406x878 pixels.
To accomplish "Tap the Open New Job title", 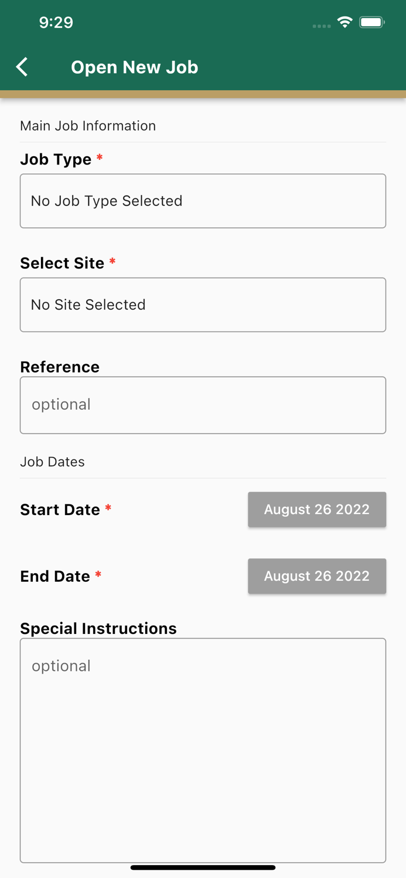I will point(135,67).
